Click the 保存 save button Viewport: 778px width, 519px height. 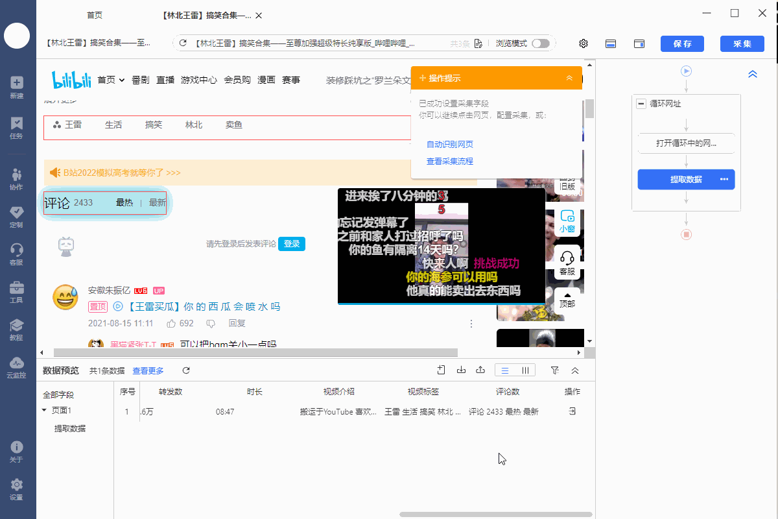(x=682, y=43)
